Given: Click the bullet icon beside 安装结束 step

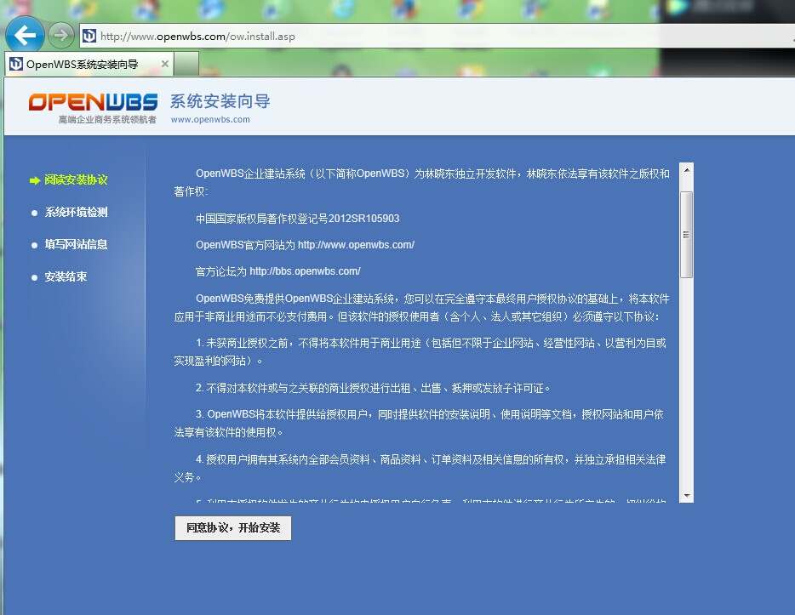Looking at the screenshot, I should [33, 276].
